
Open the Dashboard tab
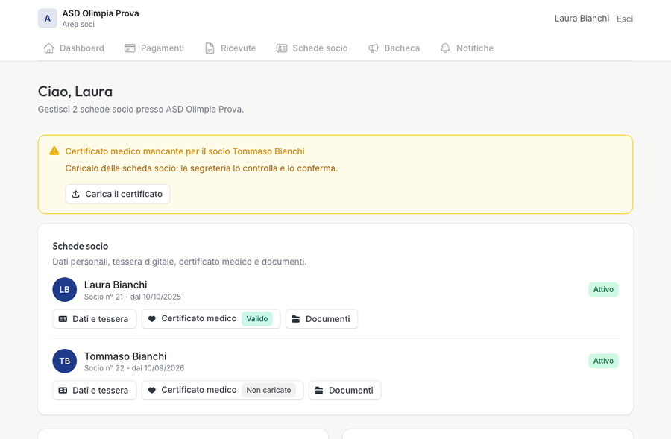(x=74, y=48)
